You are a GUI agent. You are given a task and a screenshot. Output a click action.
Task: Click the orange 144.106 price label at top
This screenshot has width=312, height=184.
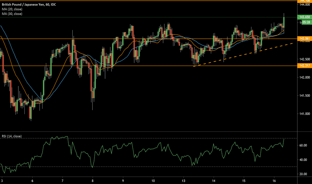pos(304,1)
